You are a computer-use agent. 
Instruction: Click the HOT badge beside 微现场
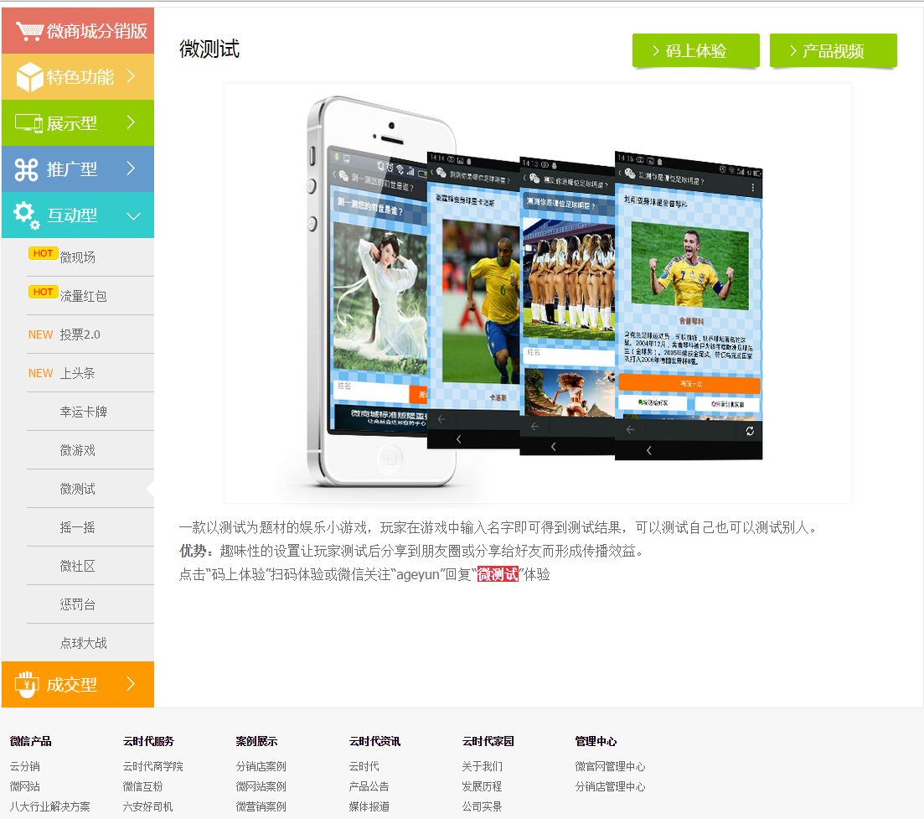pos(43,252)
